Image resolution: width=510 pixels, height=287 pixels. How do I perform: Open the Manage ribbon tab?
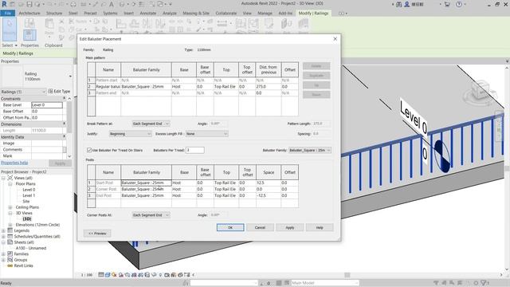coord(265,14)
